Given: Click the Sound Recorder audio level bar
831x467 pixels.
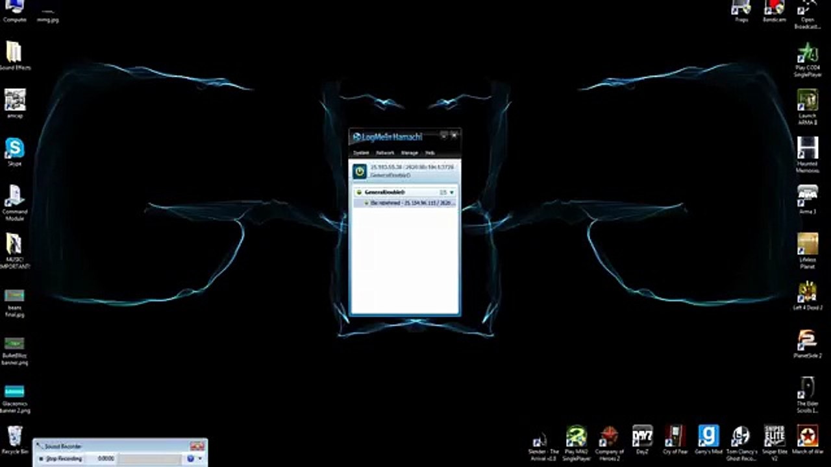Looking at the screenshot, I should 151,459.
